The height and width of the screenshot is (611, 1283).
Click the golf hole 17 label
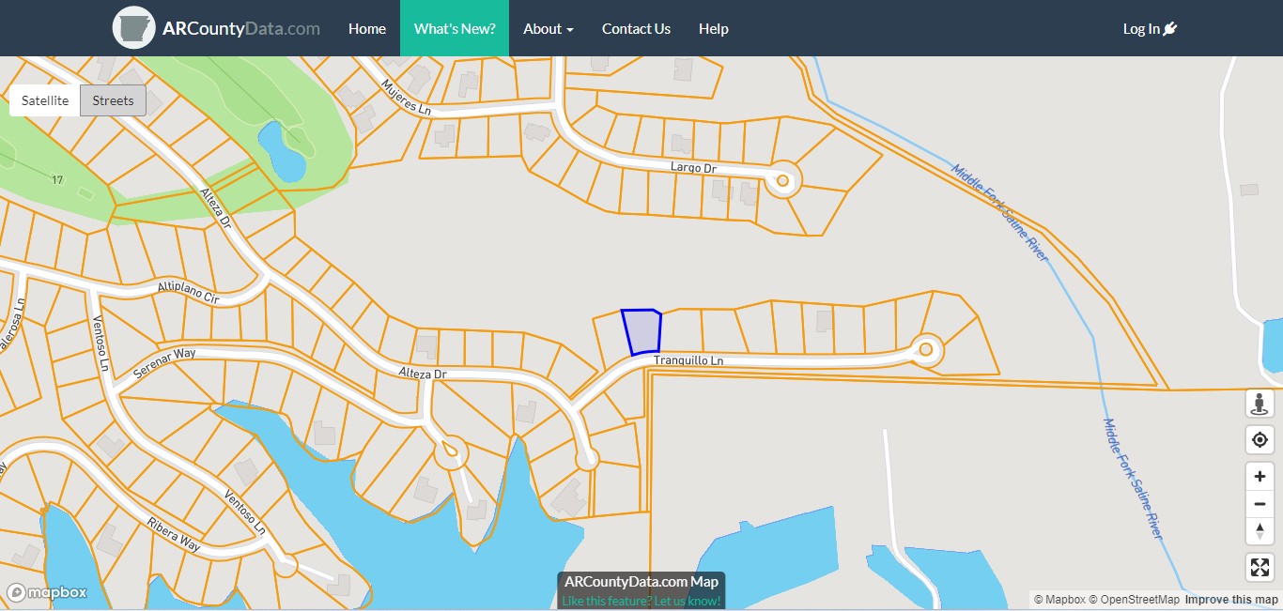57,179
